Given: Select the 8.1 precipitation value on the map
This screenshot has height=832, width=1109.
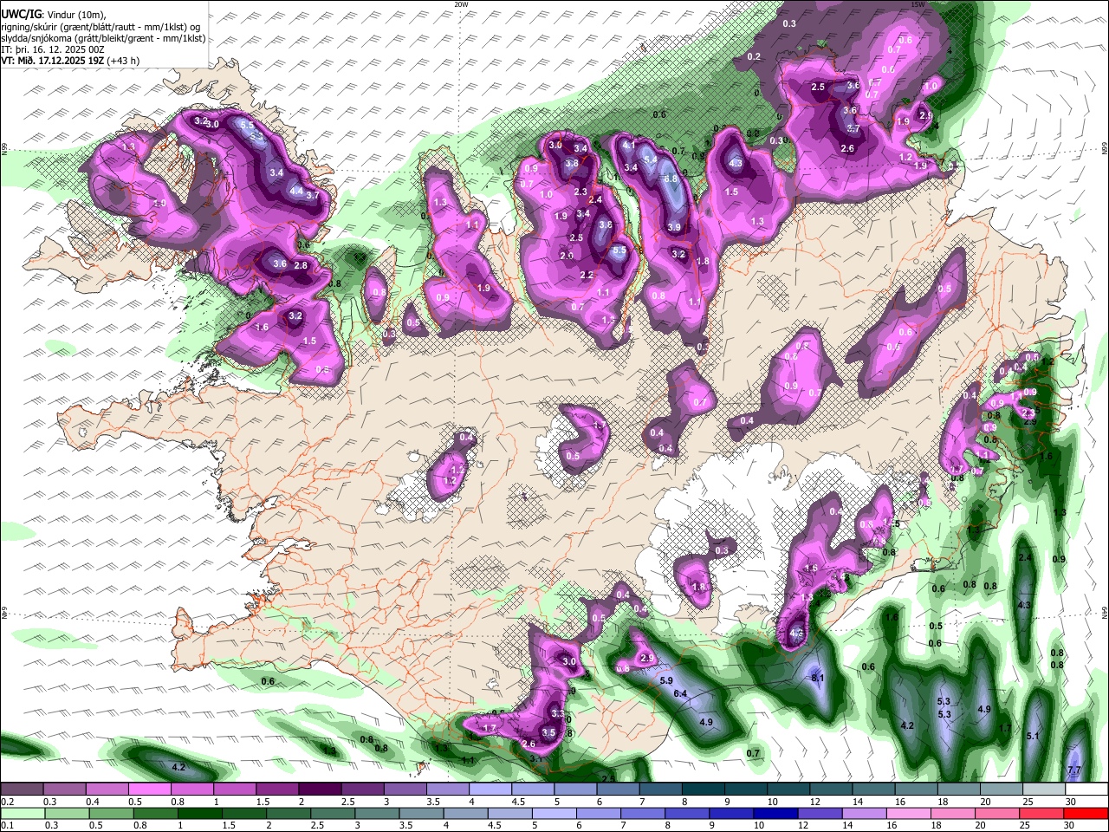Looking at the screenshot, I should [817, 678].
